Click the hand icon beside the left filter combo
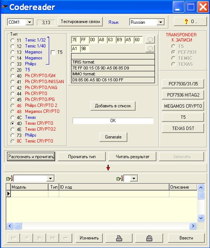 point(9,179)
